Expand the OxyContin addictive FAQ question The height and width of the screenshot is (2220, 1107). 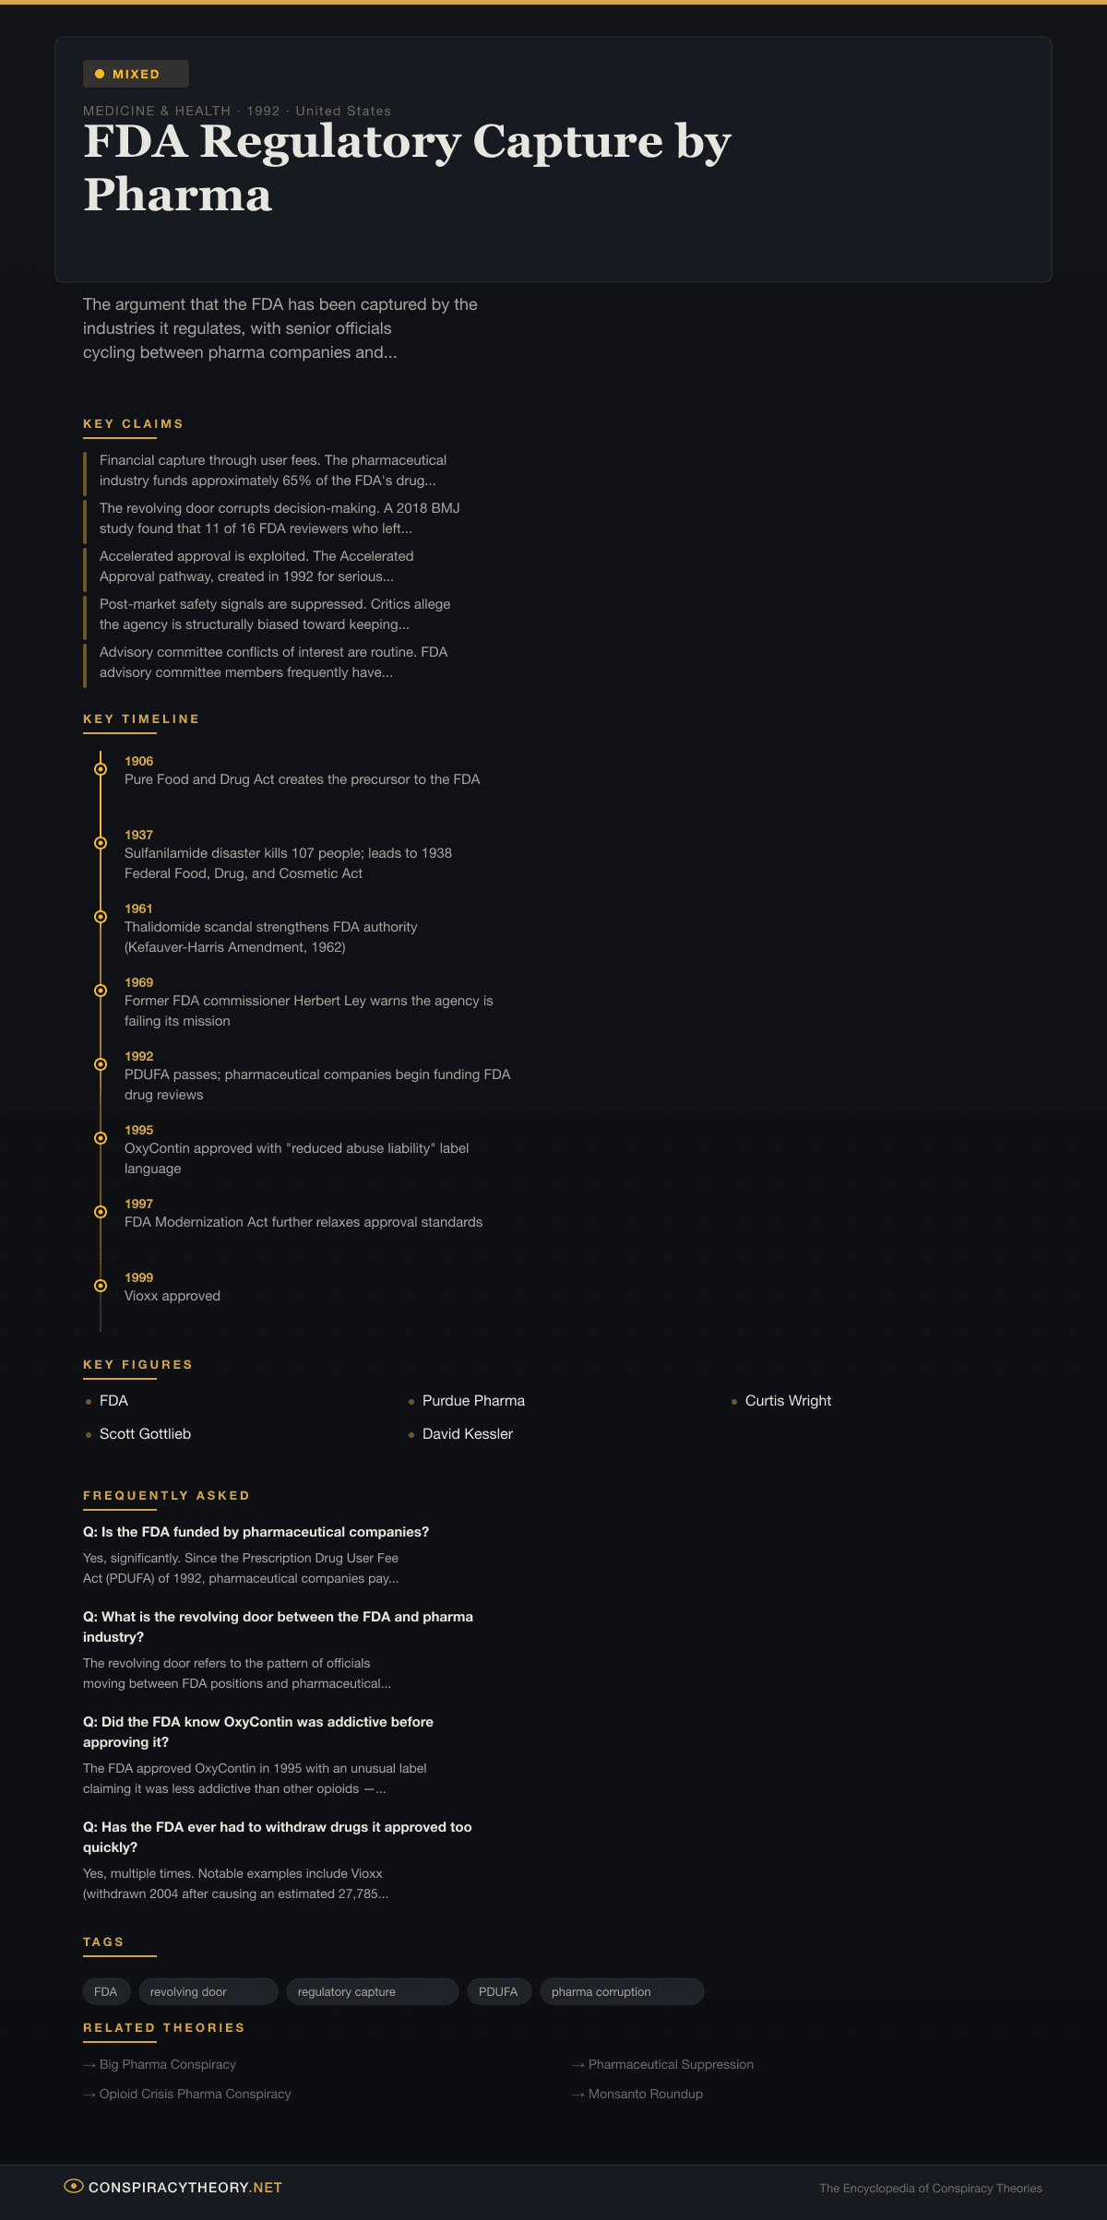pos(258,1731)
